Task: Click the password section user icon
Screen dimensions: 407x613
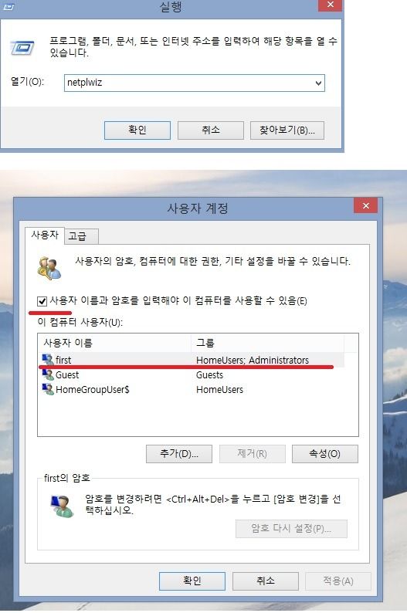Action: (x=62, y=506)
